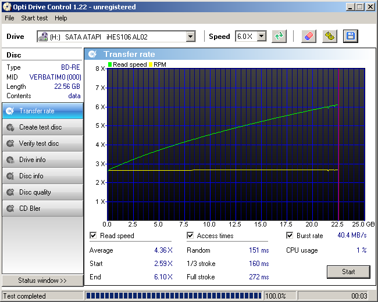Viewport: 378px width, 302px height.
Task: Click the save floppy disk icon
Action: click(x=351, y=37)
